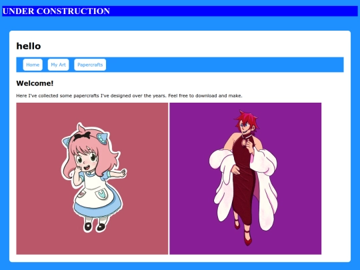Select the "hello" site title heading
360x270 pixels.
(x=29, y=46)
